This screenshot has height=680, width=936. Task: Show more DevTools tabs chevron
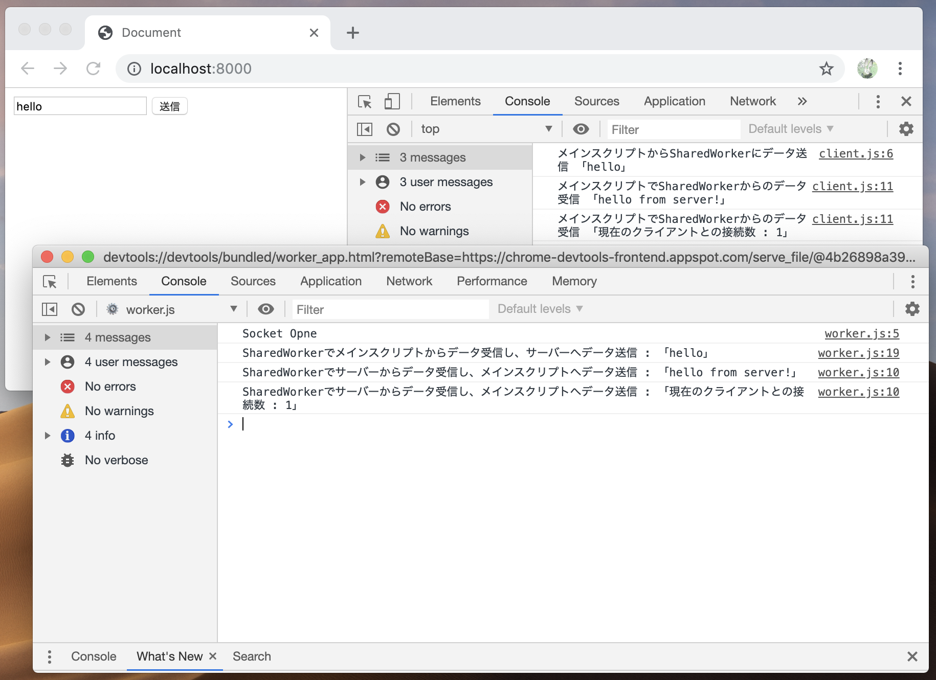tap(802, 101)
